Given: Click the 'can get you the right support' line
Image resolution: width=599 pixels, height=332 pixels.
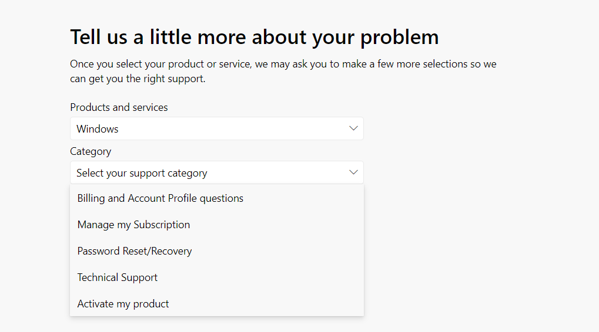Looking at the screenshot, I should (138, 79).
